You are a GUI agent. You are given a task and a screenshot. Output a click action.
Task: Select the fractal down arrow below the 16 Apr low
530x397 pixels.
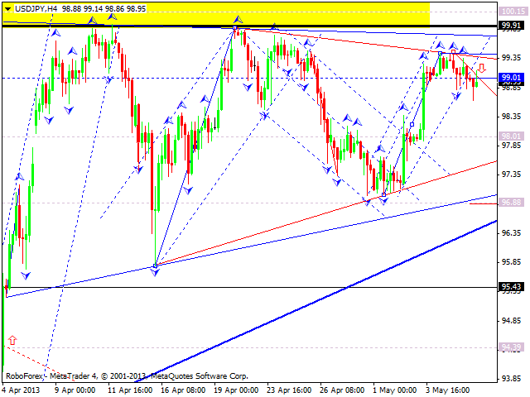pyautogui.click(x=155, y=272)
